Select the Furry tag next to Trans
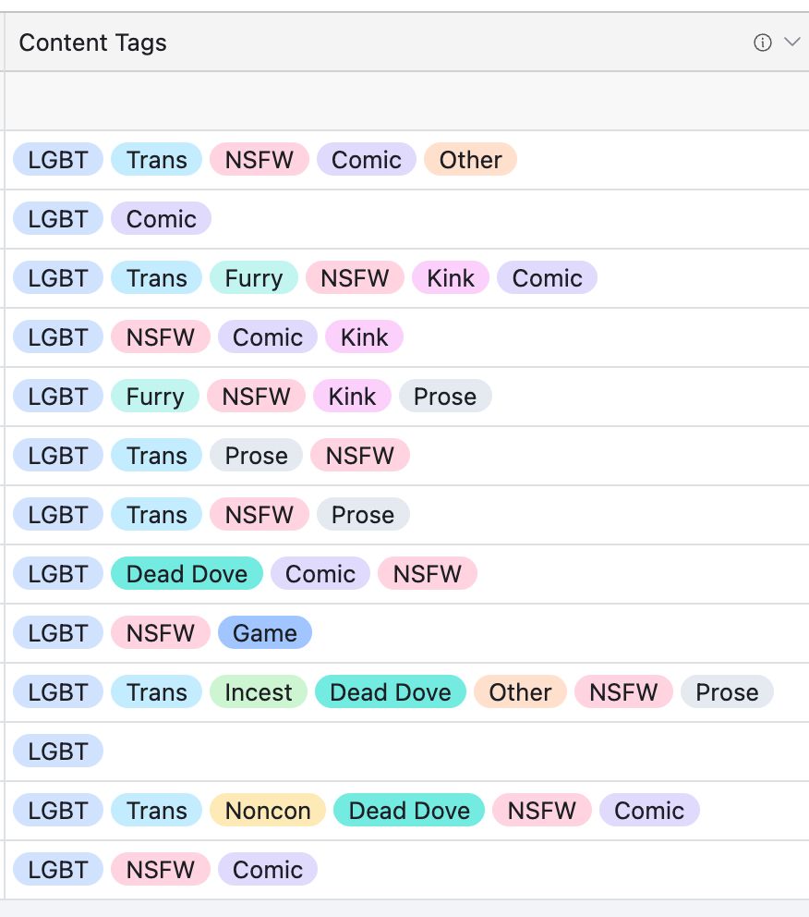Screen dimensions: 809x917 pyautogui.click(x=254, y=278)
